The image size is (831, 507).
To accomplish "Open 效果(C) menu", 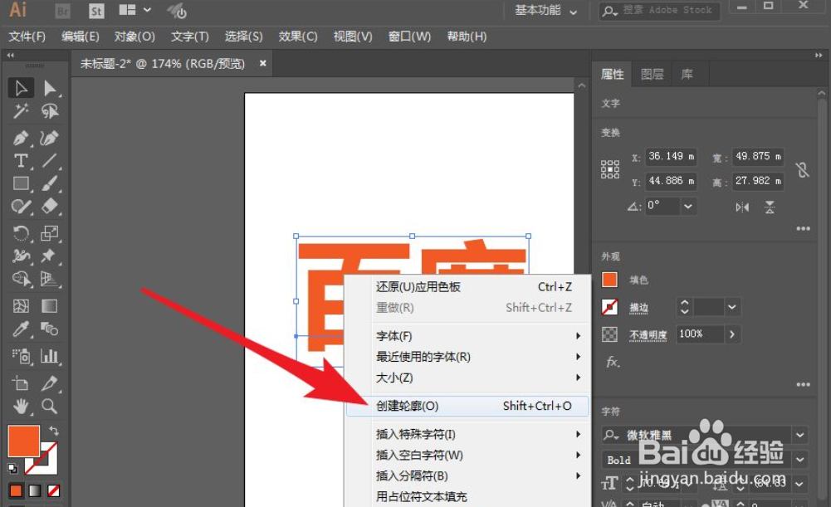I will (298, 37).
